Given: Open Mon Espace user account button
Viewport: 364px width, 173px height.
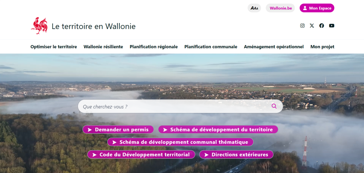Looking at the screenshot, I should coord(317,8).
